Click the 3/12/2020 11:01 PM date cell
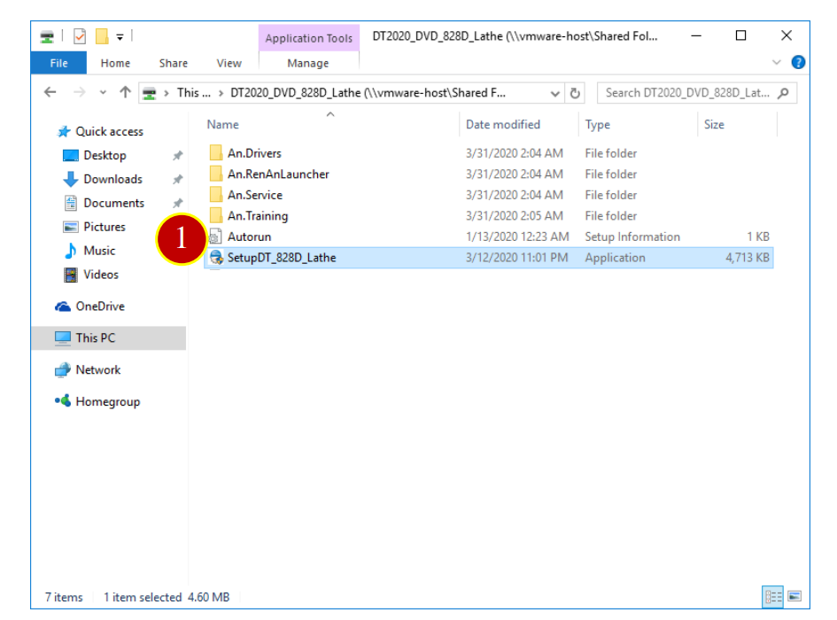The image size is (837, 620). tap(516, 258)
